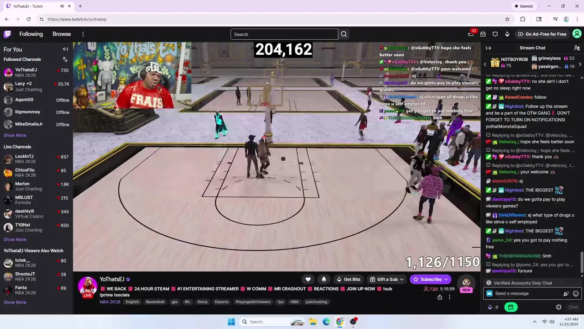Image resolution: width=584 pixels, height=329 pixels.
Task: Open a new browser tab
Action: (80, 6)
